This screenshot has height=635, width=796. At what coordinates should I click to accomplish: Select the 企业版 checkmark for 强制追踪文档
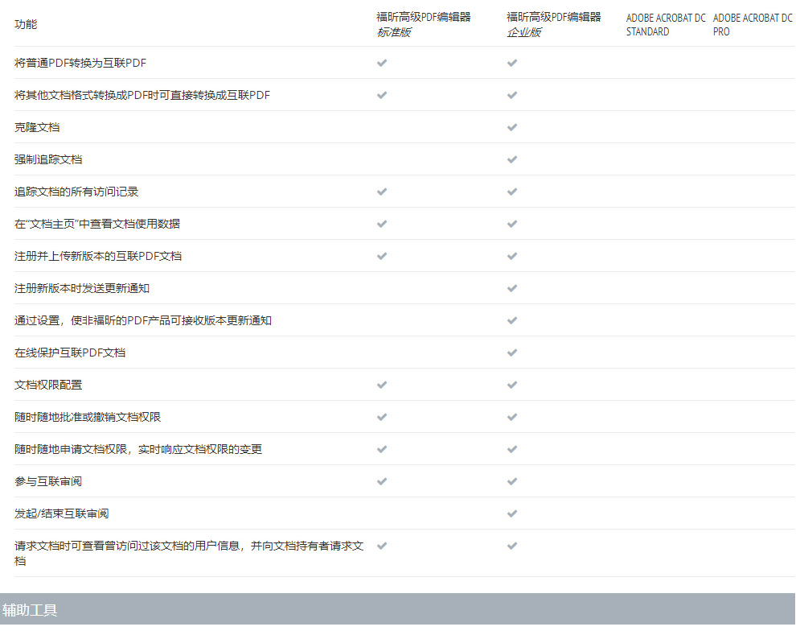(x=512, y=159)
